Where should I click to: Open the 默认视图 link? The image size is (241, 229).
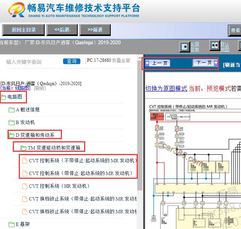[224, 46]
